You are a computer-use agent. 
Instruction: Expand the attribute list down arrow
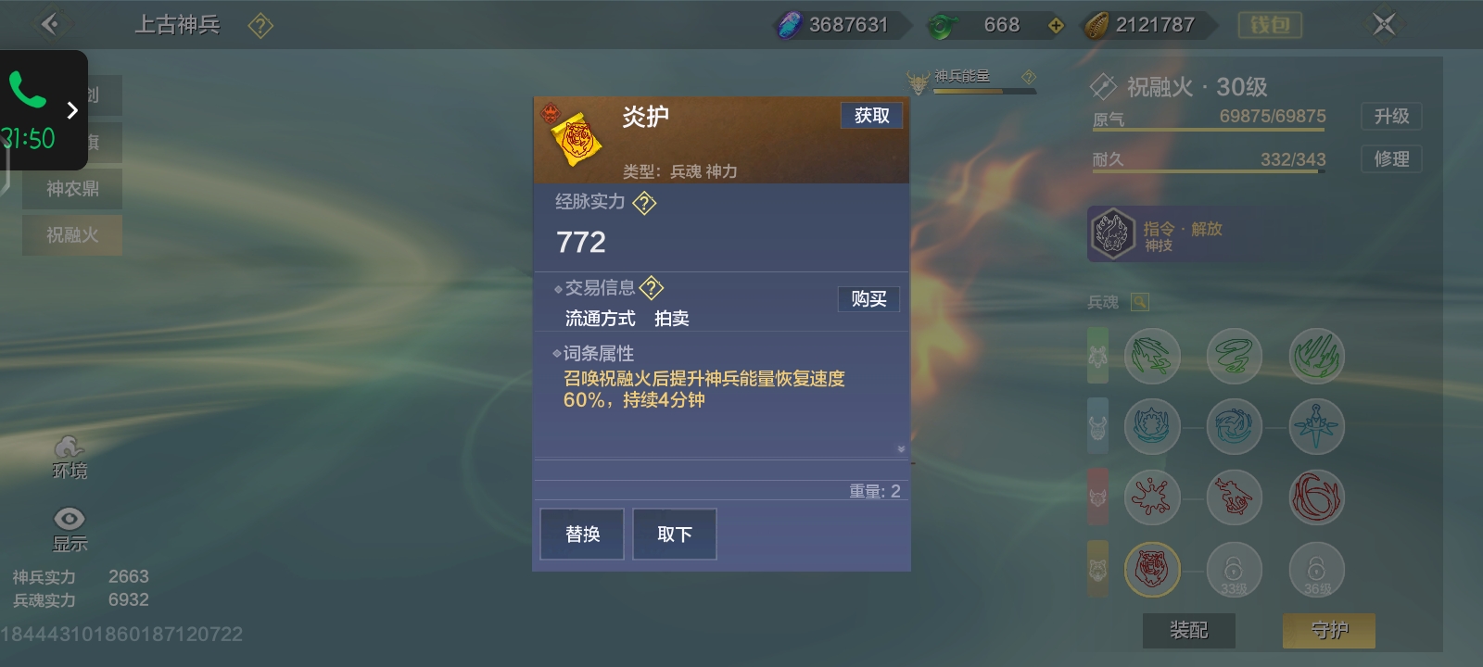pos(901,449)
